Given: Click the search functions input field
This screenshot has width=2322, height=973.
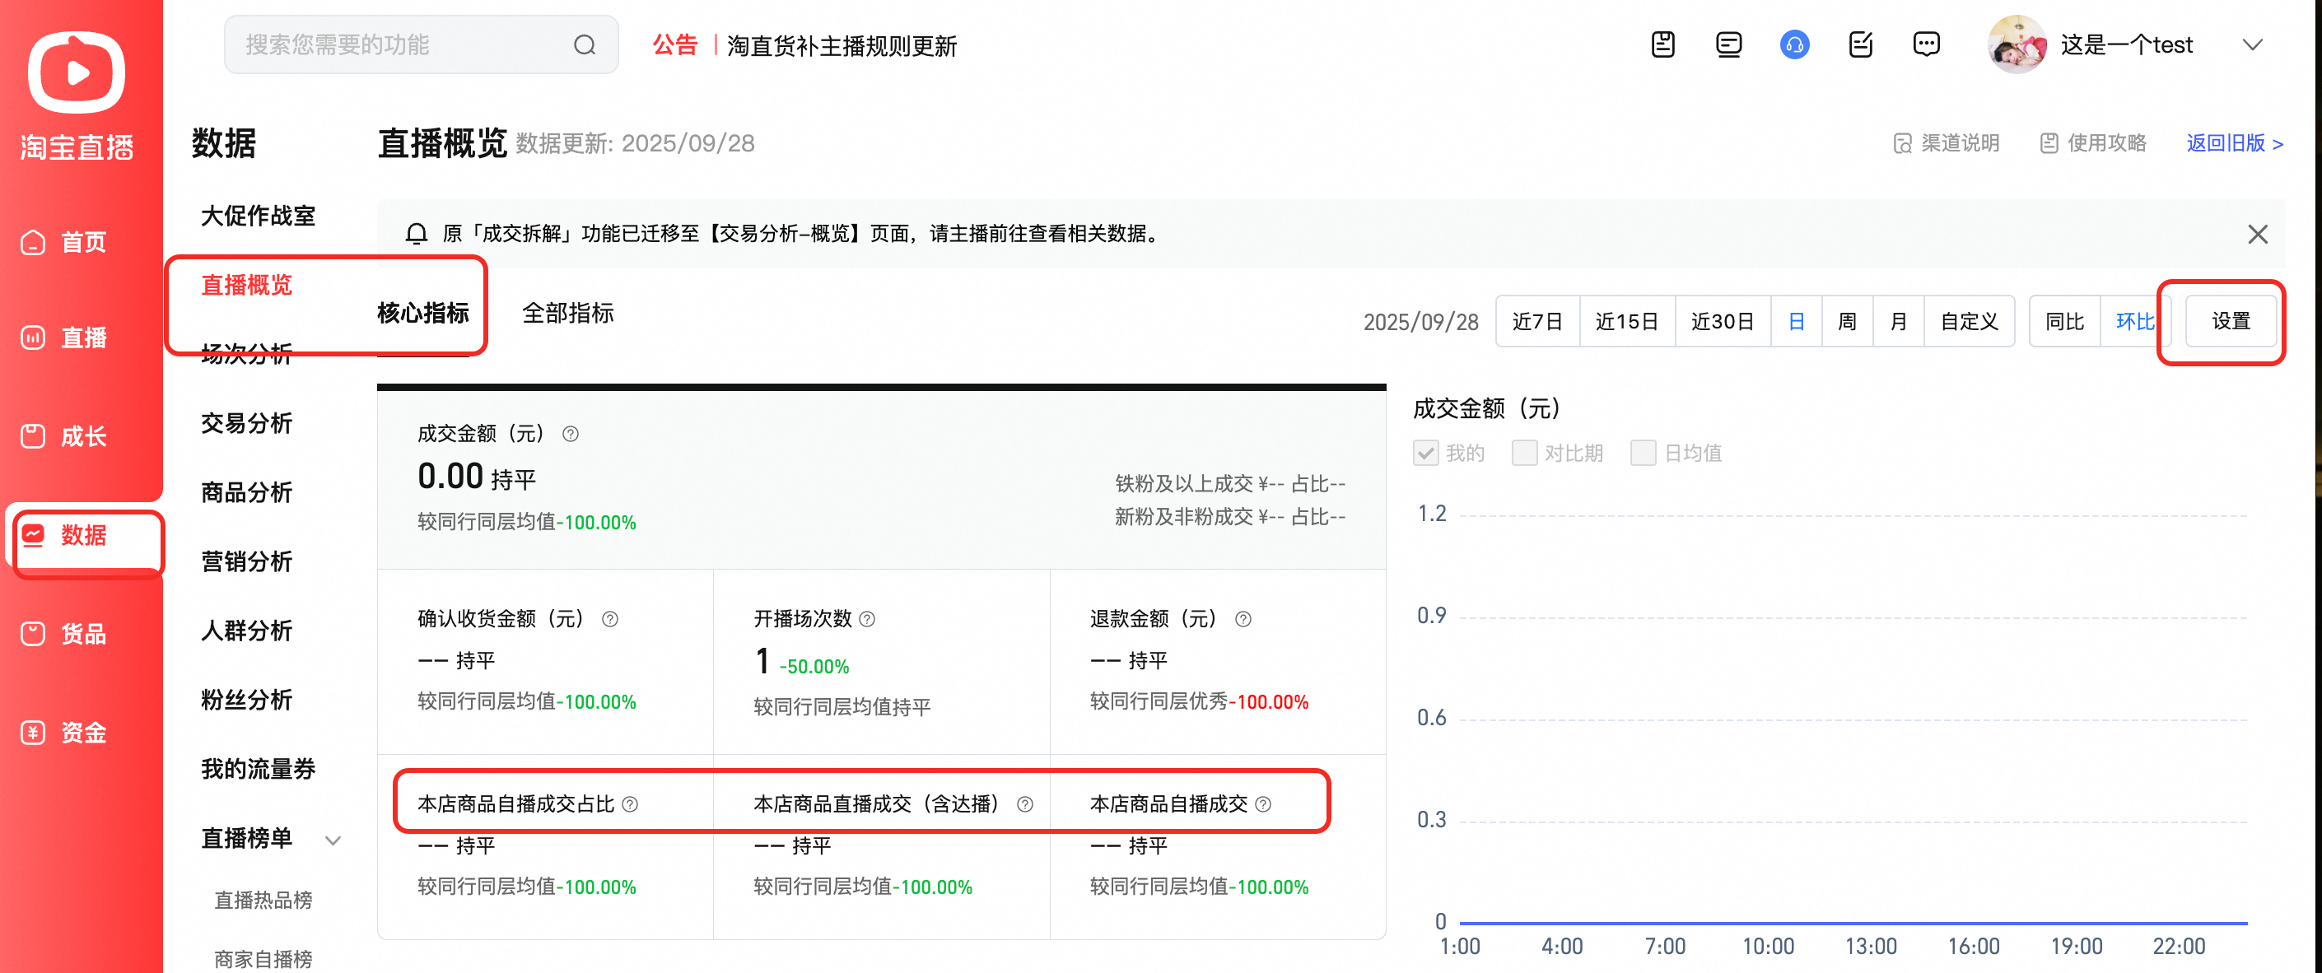Looking at the screenshot, I should [421, 45].
